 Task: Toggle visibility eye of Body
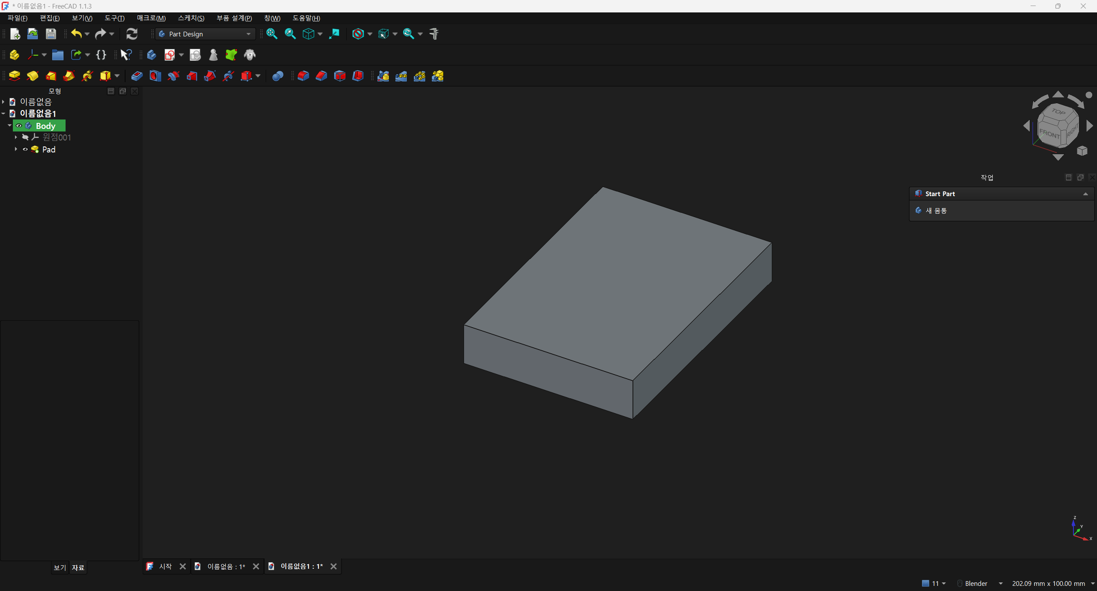pyautogui.click(x=19, y=126)
